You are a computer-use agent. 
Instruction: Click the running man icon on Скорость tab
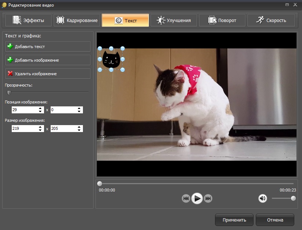[260, 20]
